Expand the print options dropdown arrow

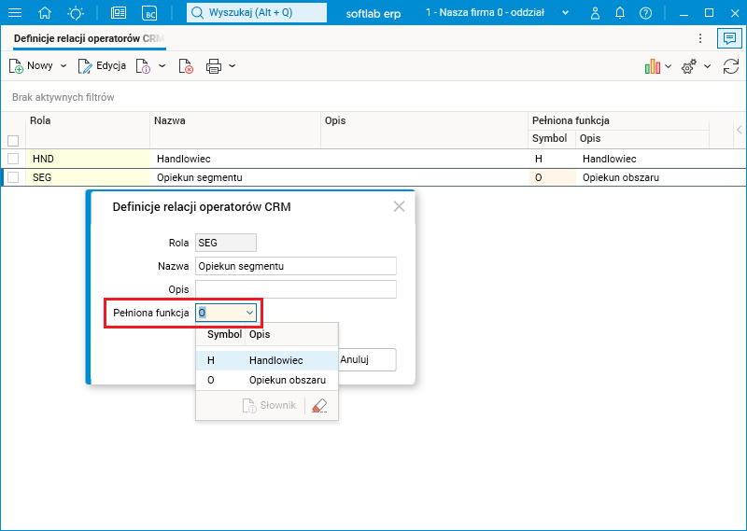pyautogui.click(x=232, y=66)
